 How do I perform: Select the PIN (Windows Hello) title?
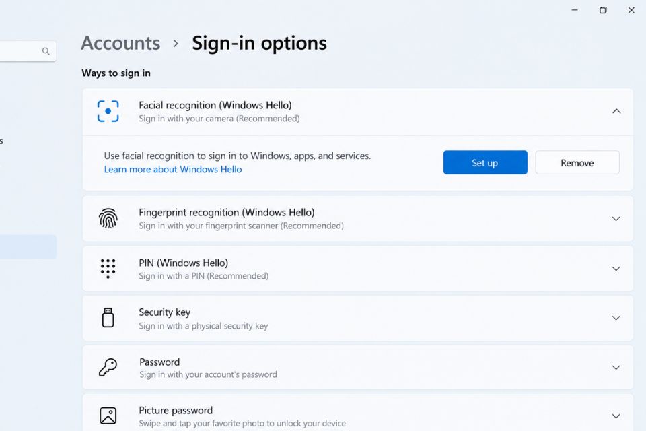tap(183, 263)
